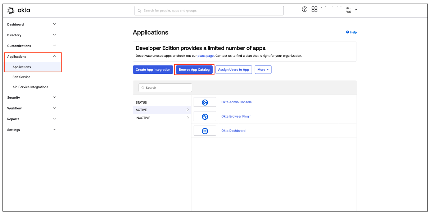Select Workflow in the sidebar
Viewport: 430px width, 214px height.
click(x=14, y=108)
